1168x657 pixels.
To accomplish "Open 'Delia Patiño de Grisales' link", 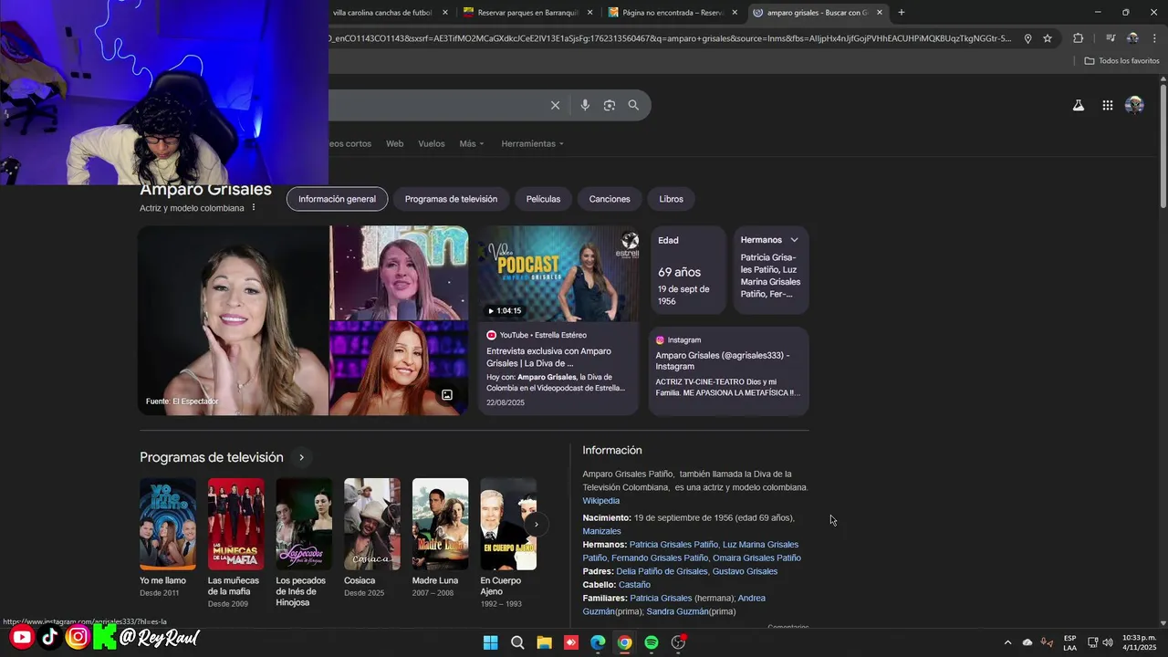I will tap(662, 571).
